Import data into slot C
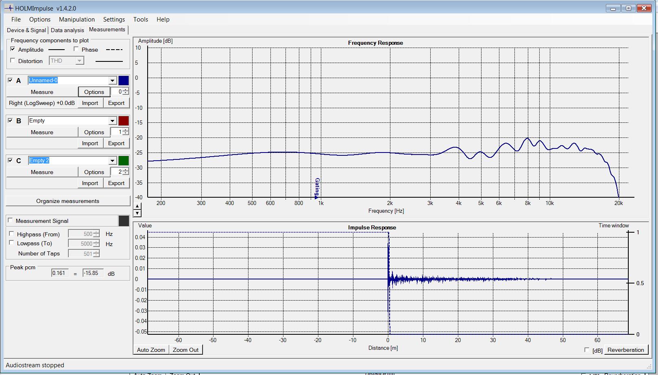Screen dimensions: 658x375 [90, 183]
